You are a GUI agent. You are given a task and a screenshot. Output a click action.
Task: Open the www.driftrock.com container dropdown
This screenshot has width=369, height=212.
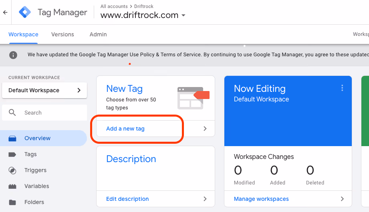coord(143,15)
